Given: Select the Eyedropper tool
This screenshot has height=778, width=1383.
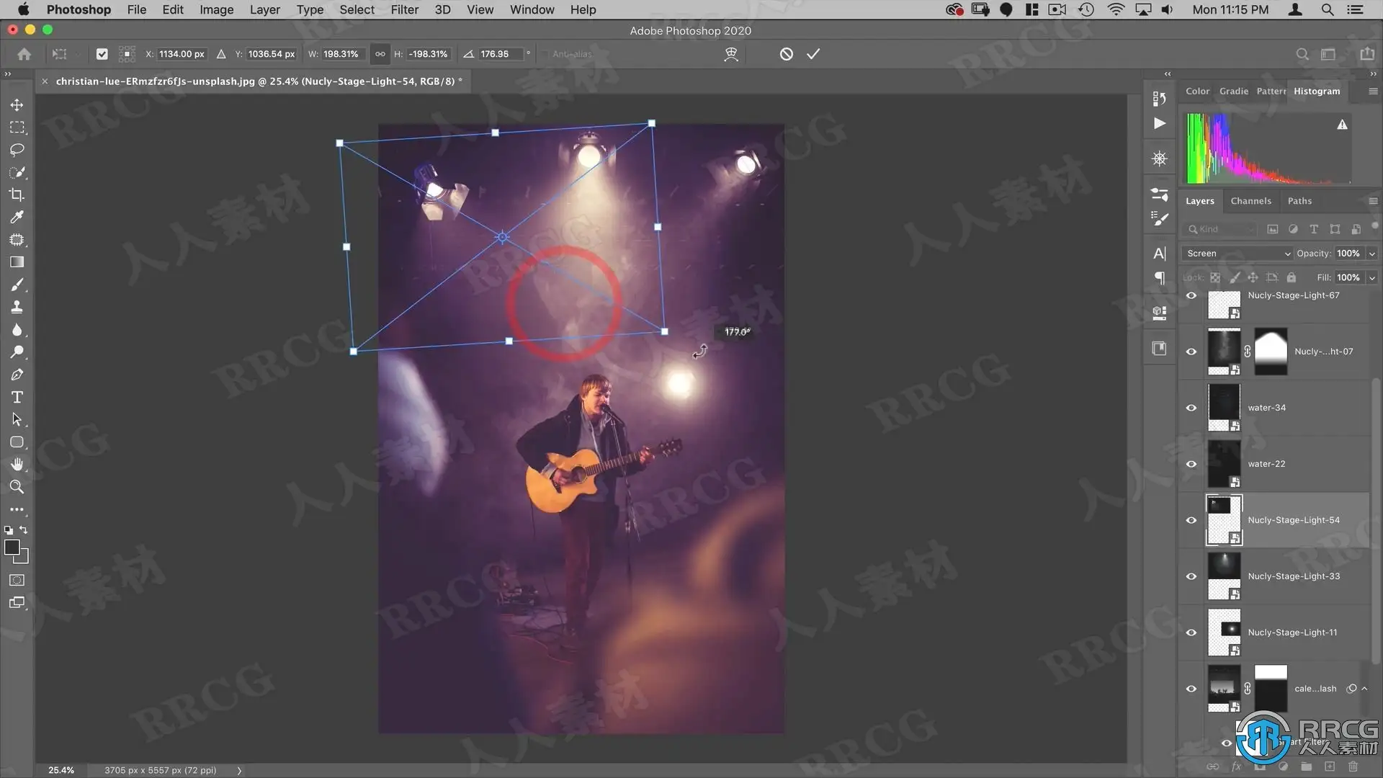Looking at the screenshot, I should tap(17, 217).
